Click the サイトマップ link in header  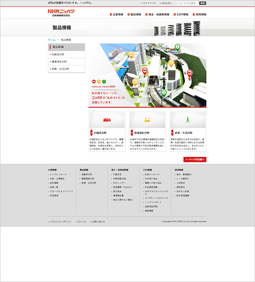click(149, 3)
